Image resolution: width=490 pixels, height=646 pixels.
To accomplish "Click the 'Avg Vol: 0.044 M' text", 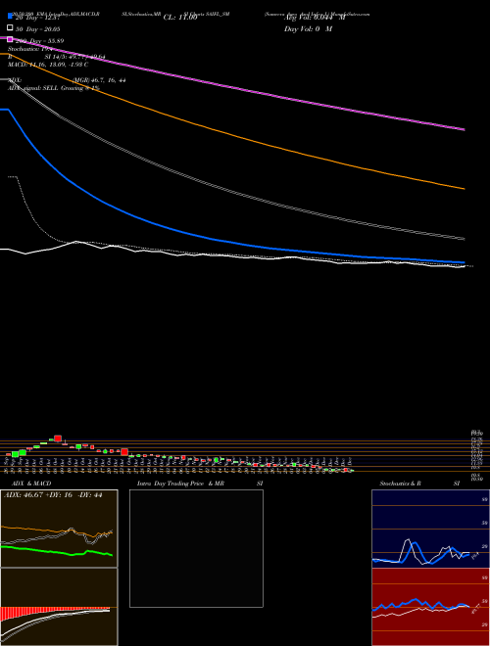I will pos(315,18).
